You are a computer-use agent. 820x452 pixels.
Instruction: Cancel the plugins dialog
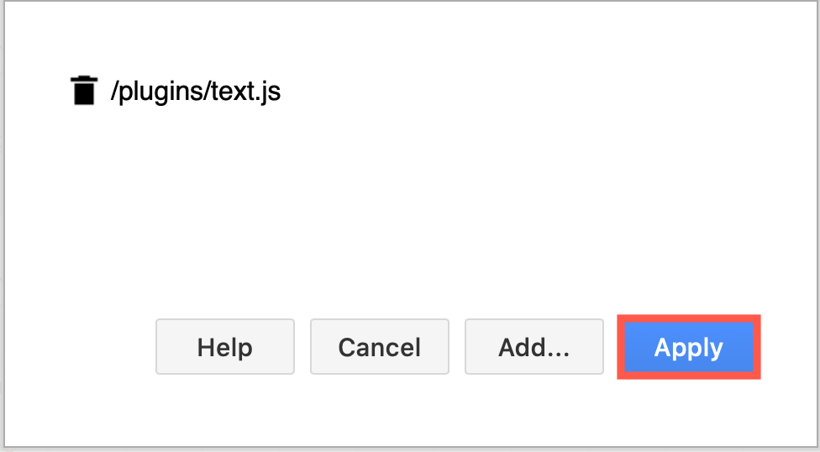tap(380, 347)
